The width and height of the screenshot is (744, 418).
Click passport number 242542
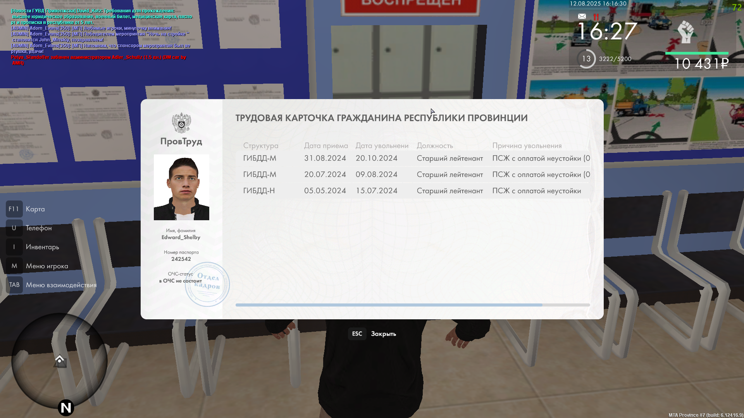[x=181, y=259]
